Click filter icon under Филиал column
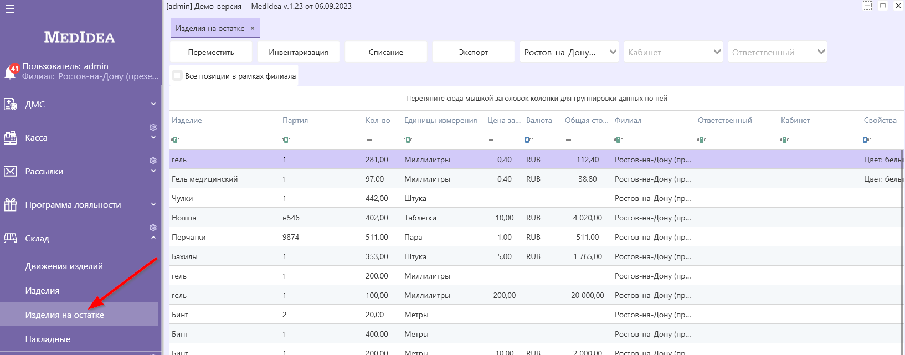This screenshot has height=355, width=905. (x=619, y=140)
